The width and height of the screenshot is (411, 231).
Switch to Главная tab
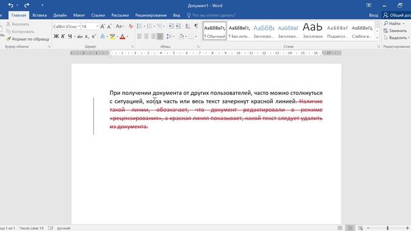pos(19,15)
